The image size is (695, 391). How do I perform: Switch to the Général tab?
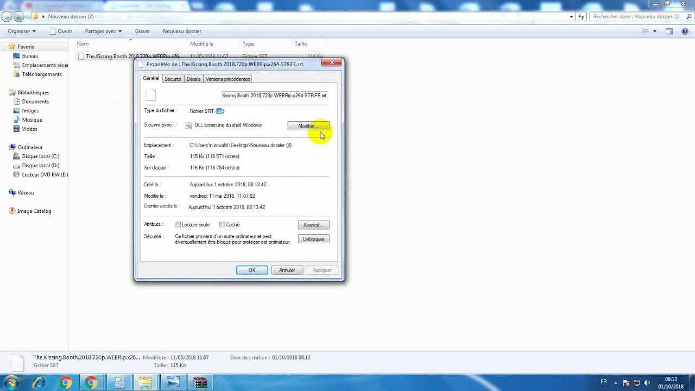tap(151, 79)
